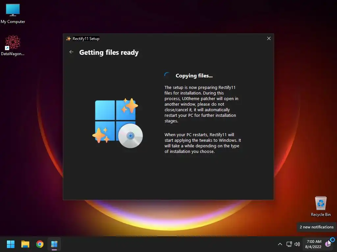
Task: Go back using the arrow in Rectify11 Setup
Action: coord(71,52)
